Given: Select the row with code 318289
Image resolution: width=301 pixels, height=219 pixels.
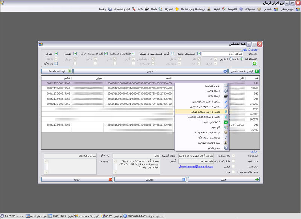Looking at the screenshot, I should tap(150, 104).
